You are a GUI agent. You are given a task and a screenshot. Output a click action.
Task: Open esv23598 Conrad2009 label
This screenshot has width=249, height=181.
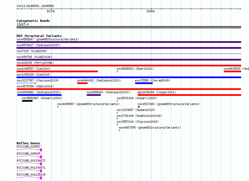pyautogui.click(x=152, y=80)
